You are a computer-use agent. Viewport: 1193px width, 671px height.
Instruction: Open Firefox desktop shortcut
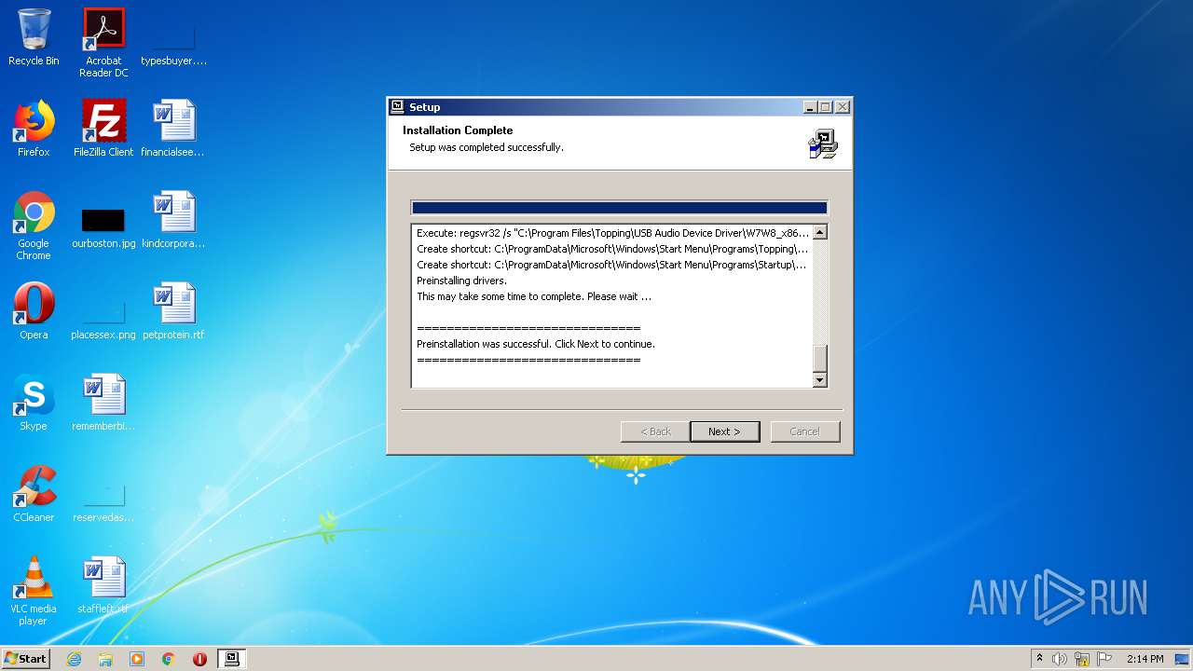(x=34, y=130)
